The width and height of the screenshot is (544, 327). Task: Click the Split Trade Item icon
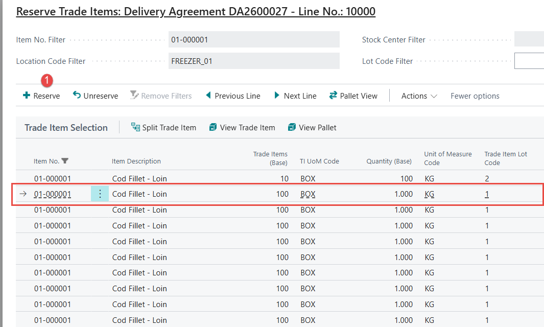coord(135,127)
